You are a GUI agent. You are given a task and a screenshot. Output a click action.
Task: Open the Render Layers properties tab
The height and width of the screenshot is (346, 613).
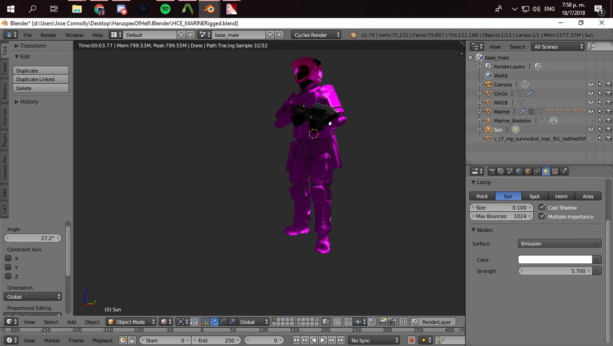pyautogui.click(x=501, y=171)
